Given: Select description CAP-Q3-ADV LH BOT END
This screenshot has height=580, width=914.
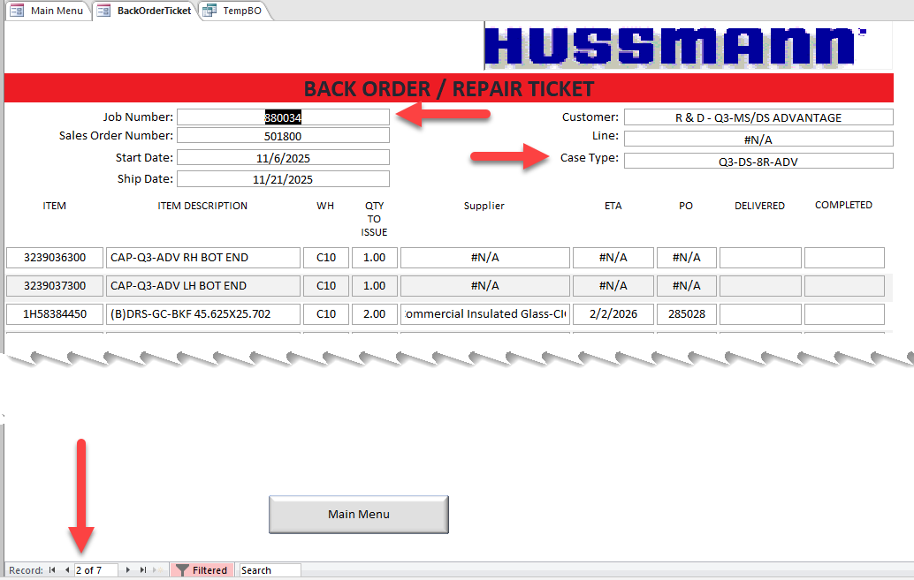Looking at the screenshot, I should pyautogui.click(x=202, y=286).
